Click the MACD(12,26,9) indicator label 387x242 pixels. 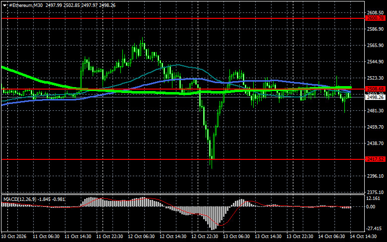pyautogui.click(x=19, y=199)
